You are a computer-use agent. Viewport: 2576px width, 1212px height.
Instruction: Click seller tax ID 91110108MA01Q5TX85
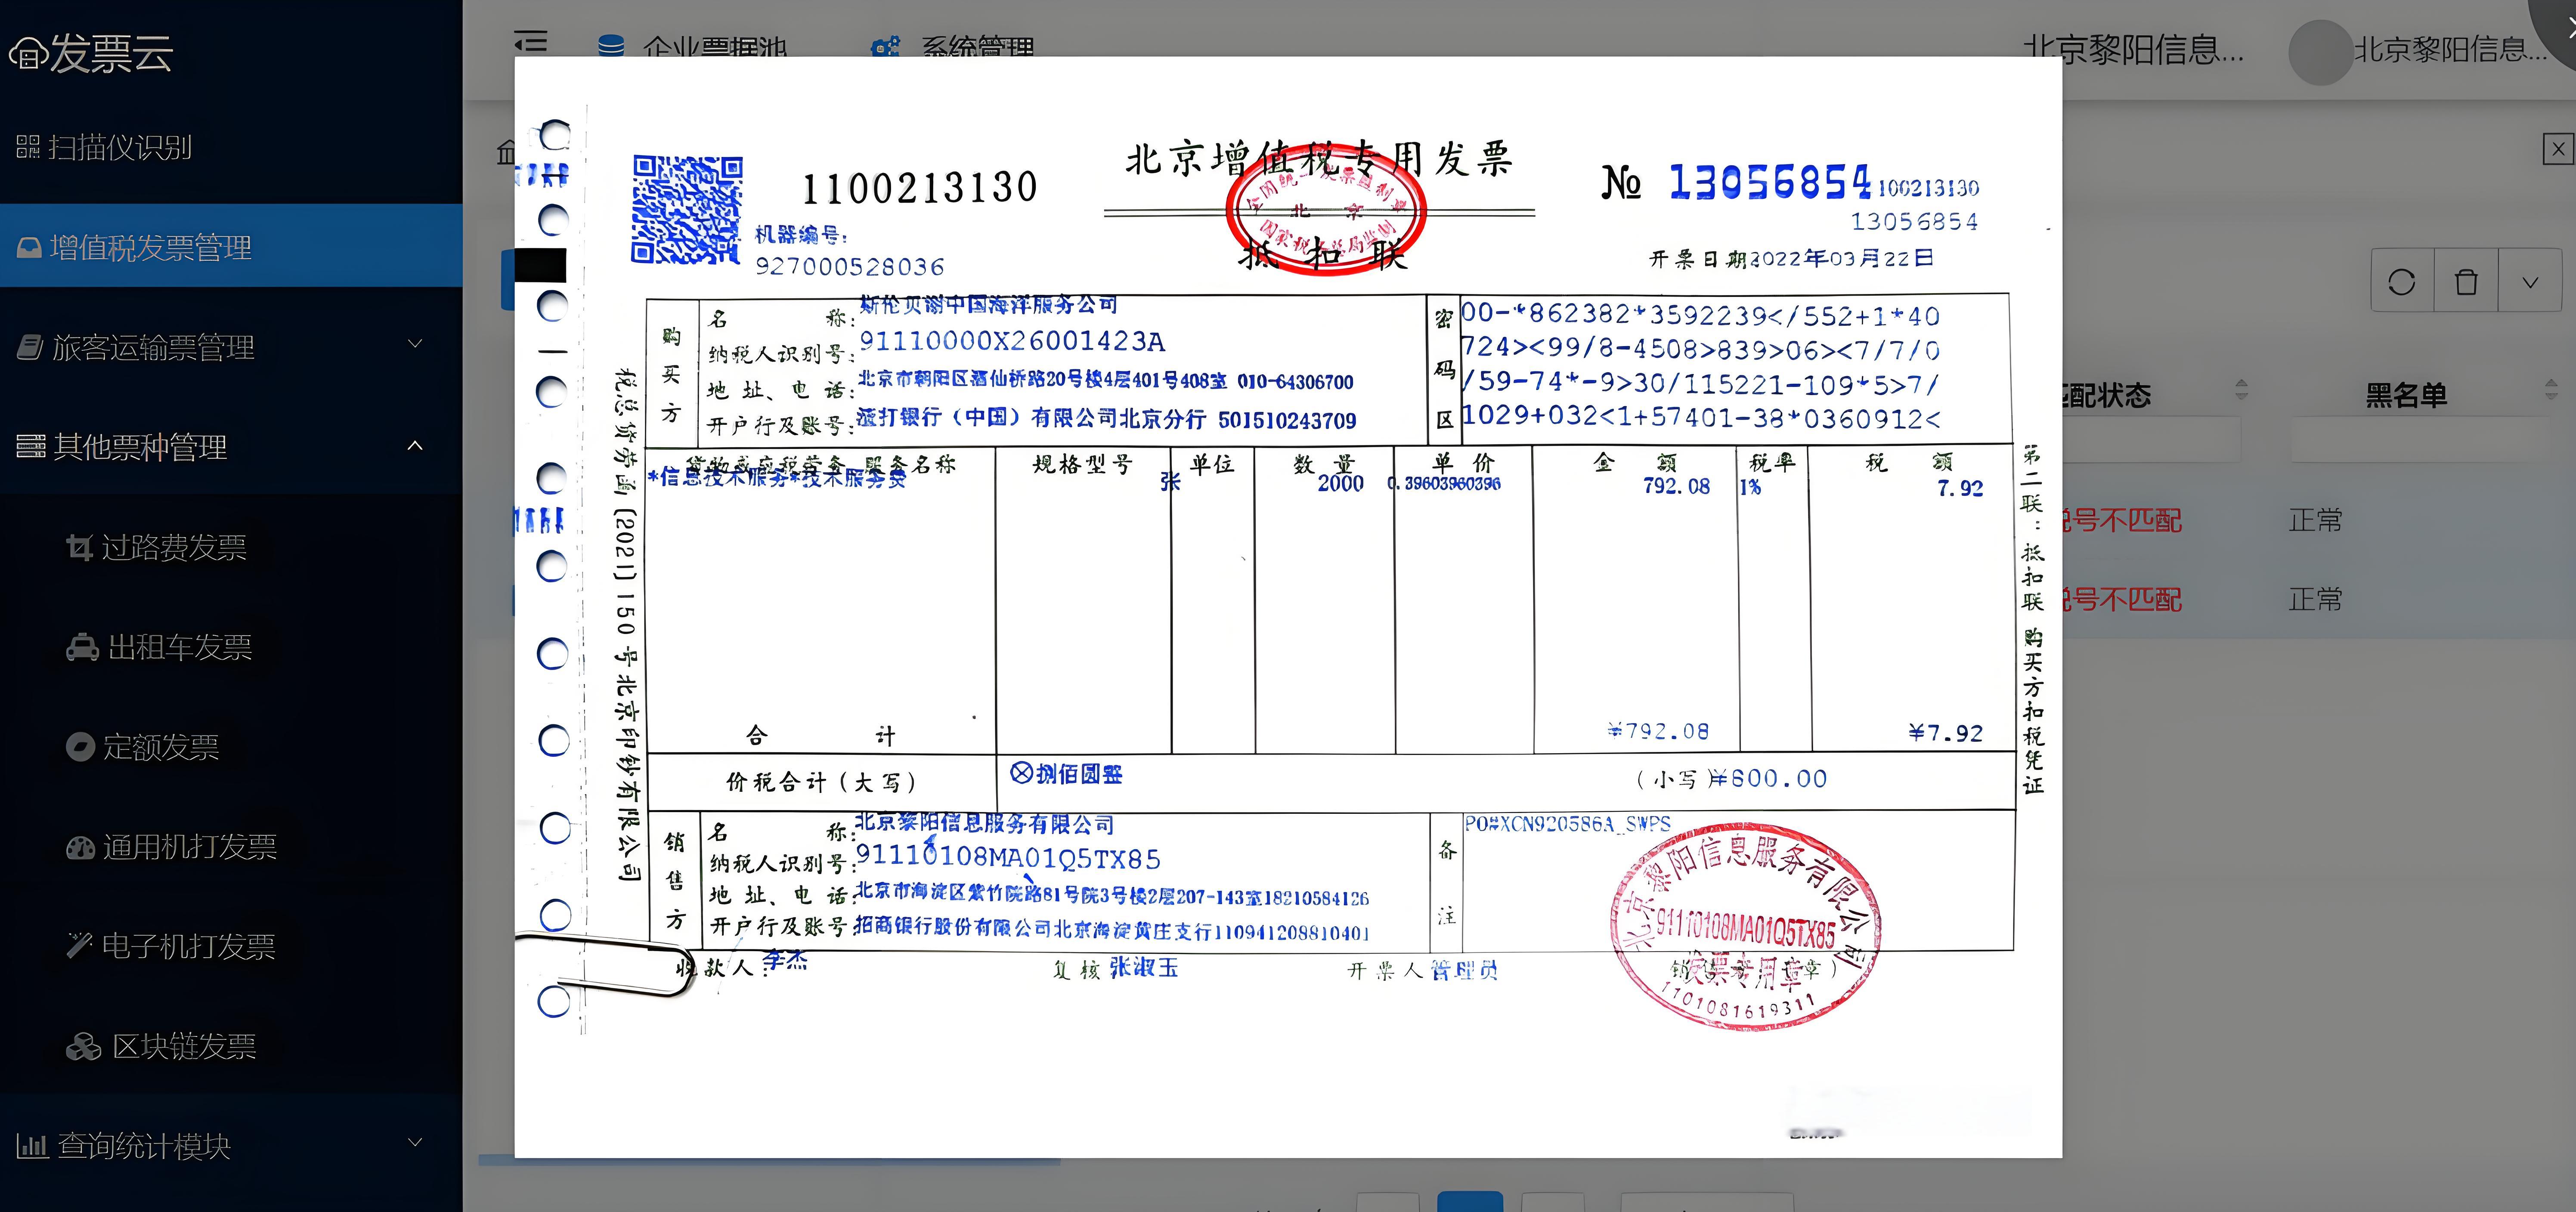[x=1008, y=859]
